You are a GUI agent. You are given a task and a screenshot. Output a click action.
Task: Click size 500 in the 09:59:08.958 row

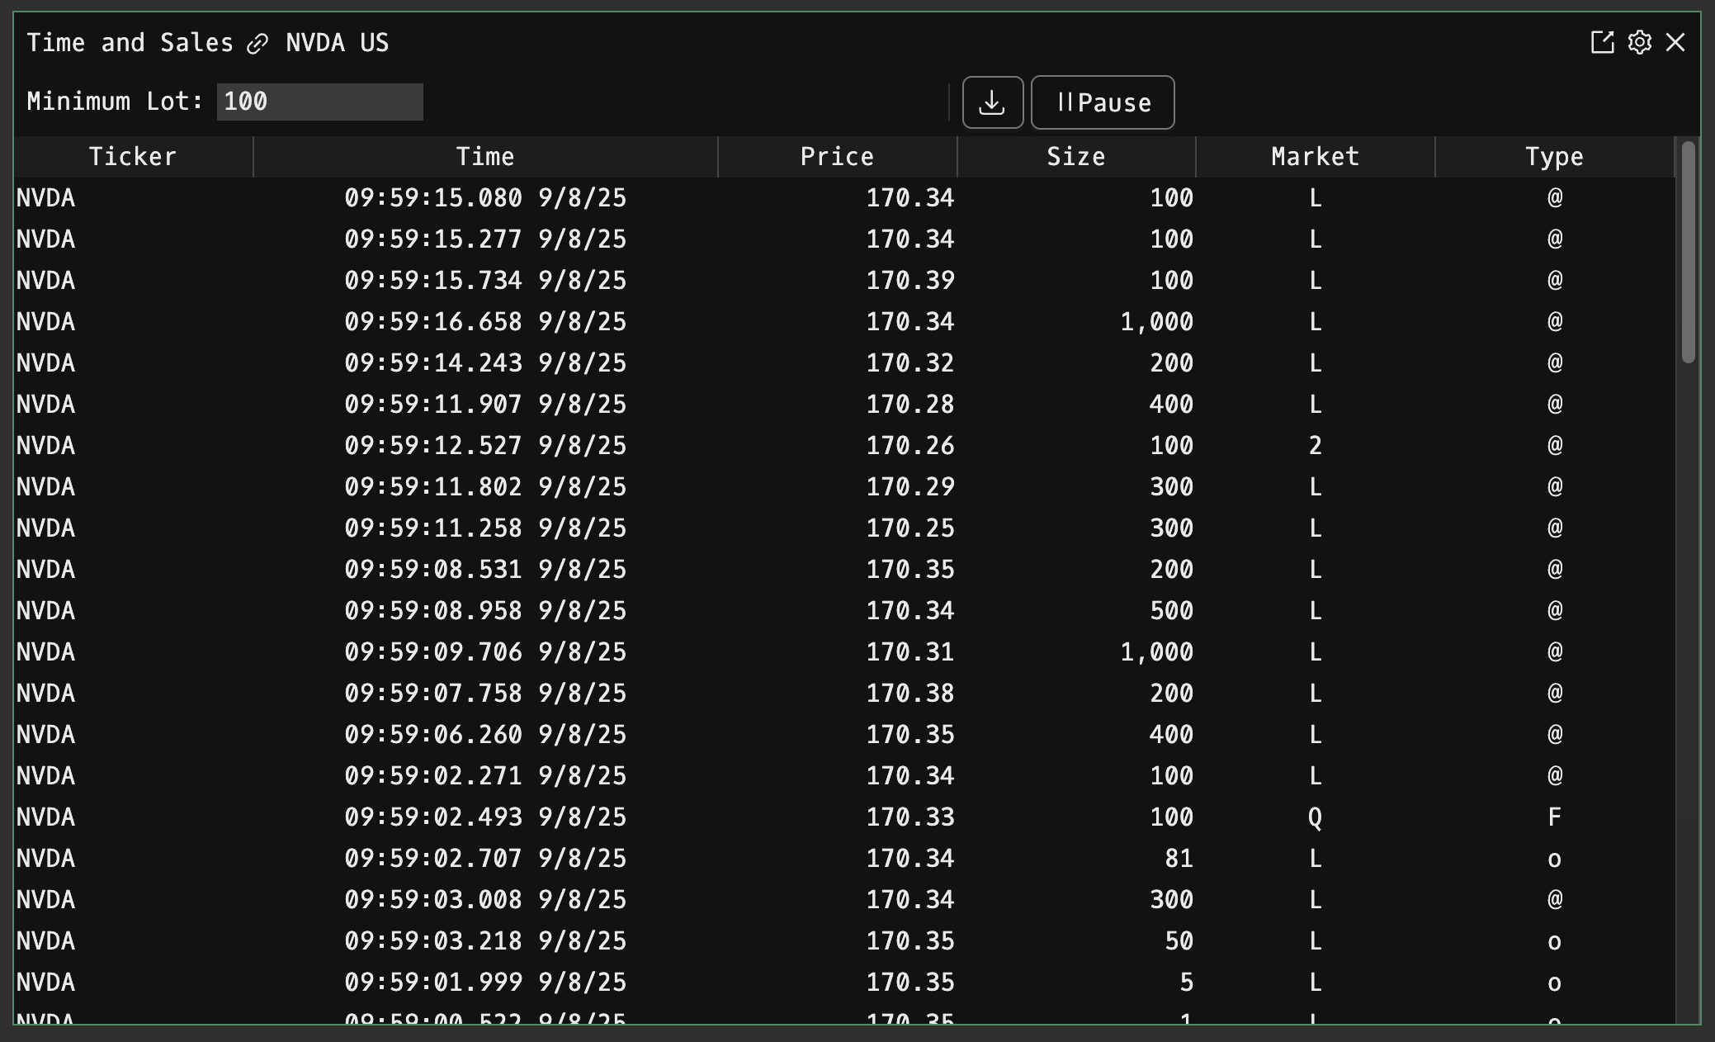click(1172, 611)
